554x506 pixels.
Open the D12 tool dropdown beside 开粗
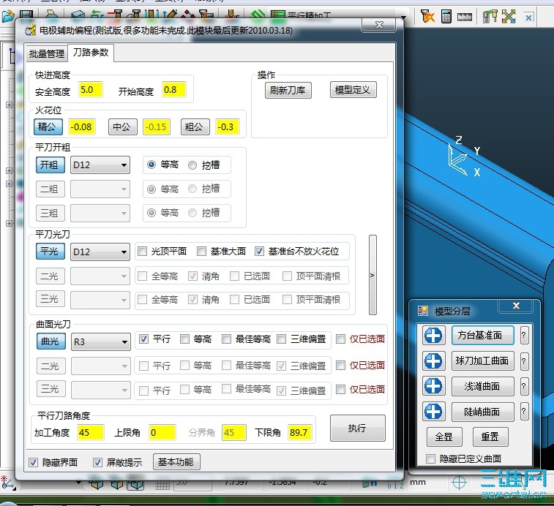pos(100,165)
